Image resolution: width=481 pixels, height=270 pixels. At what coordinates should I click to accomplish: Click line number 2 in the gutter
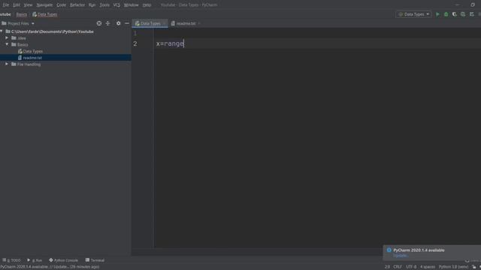coord(135,43)
